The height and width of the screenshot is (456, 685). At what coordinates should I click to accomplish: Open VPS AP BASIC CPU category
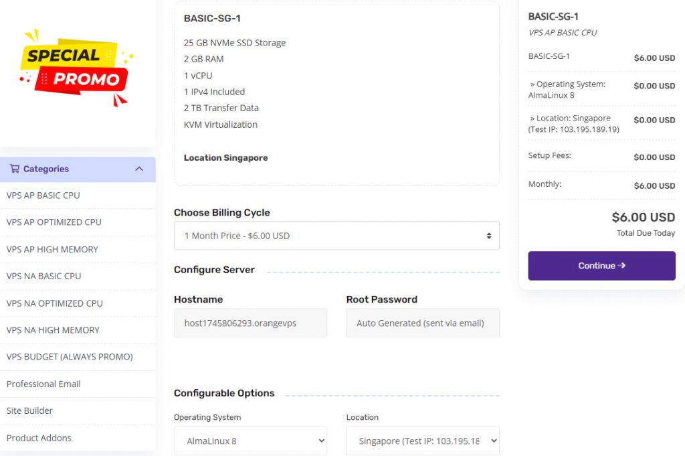[x=43, y=196]
